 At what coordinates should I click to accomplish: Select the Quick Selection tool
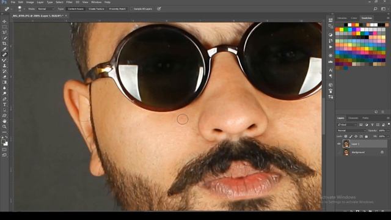pyautogui.click(x=4, y=38)
